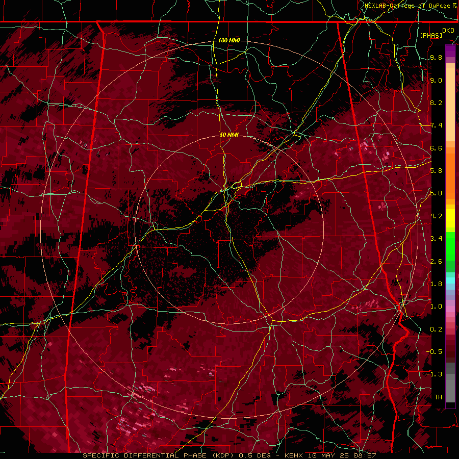Click the 0.2 value on the color scale

[x=436, y=329]
